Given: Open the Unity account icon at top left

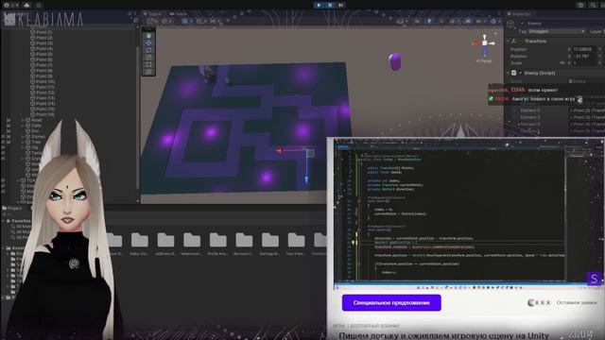Looking at the screenshot, I should coord(7,5).
